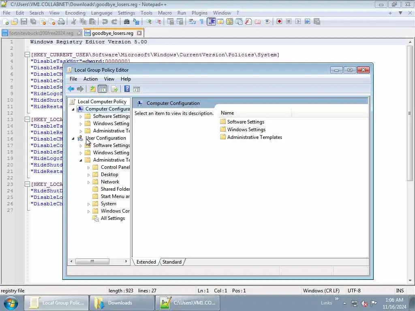The height and width of the screenshot is (311, 415).
Task: Expand the Desktop tree node
Action: point(89,175)
